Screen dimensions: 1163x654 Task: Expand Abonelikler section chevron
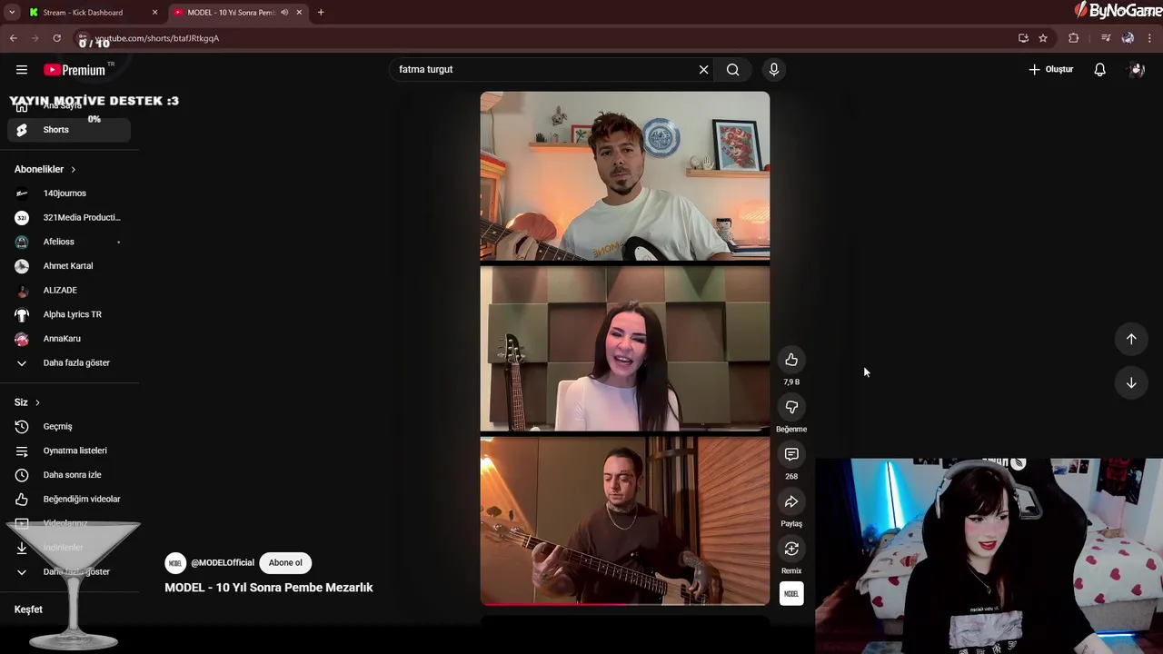(x=73, y=170)
